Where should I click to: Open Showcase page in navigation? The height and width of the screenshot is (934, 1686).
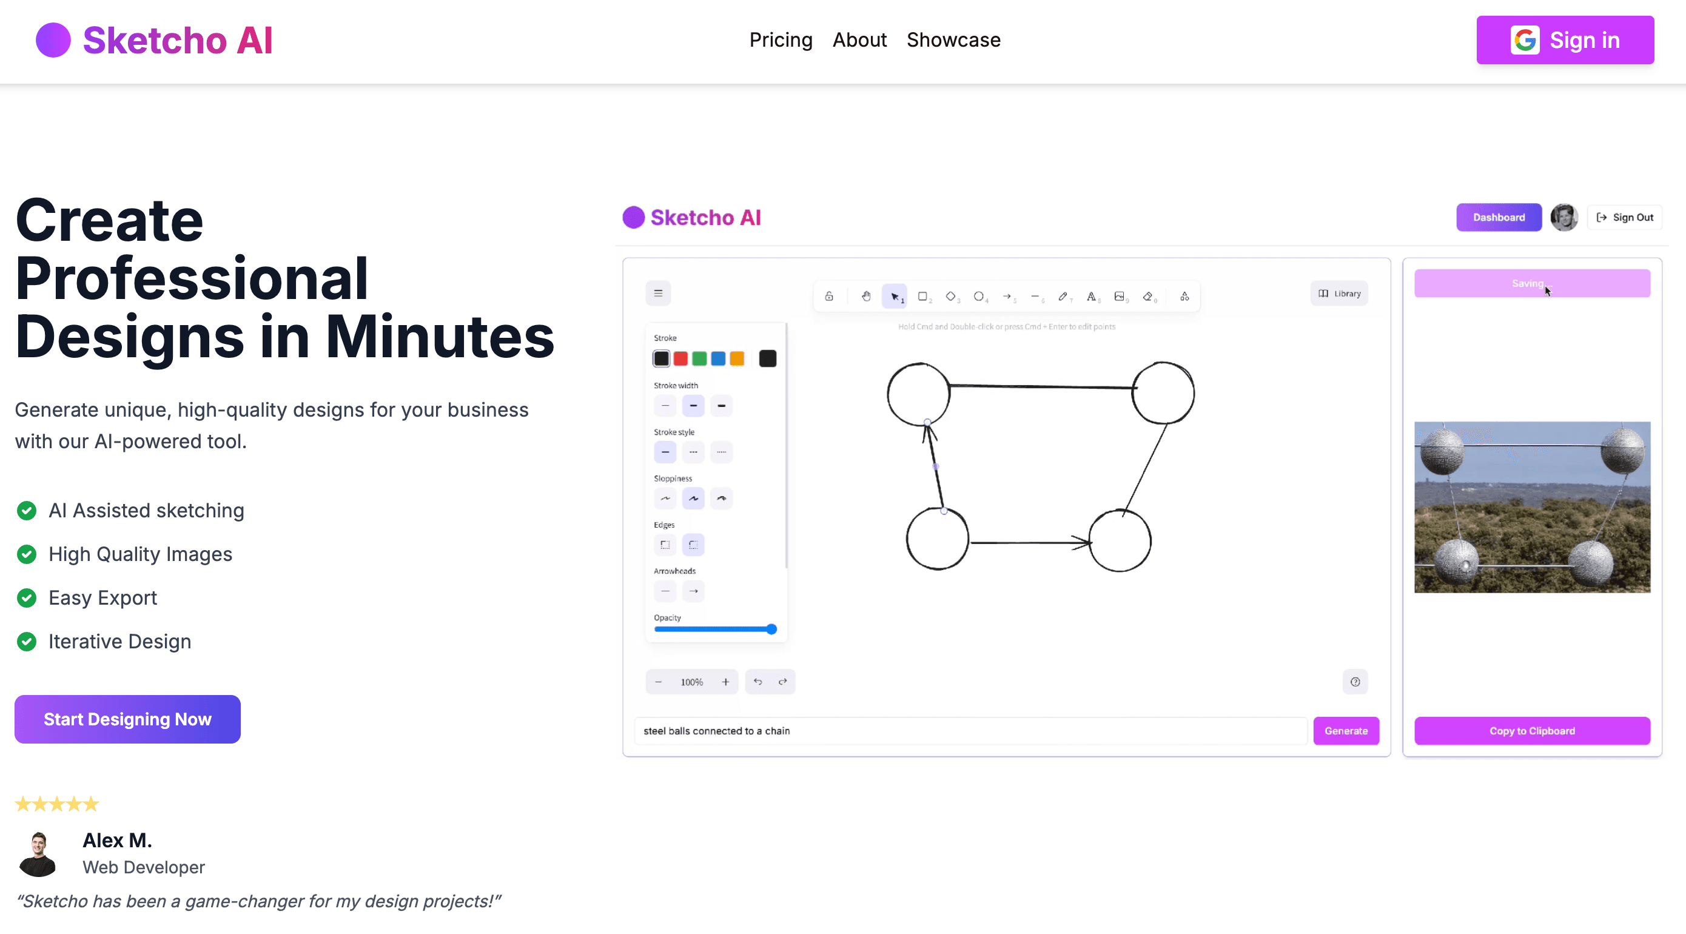tap(953, 40)
